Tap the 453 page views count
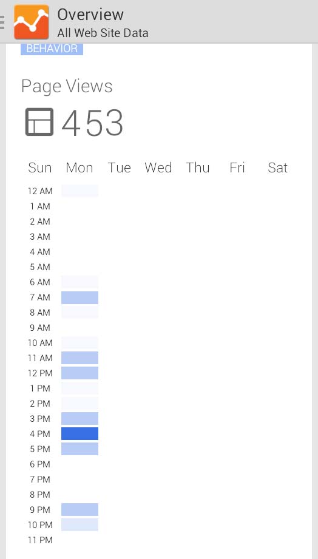The width and height of the screenshot is (318, 559). tap(92, 123)
